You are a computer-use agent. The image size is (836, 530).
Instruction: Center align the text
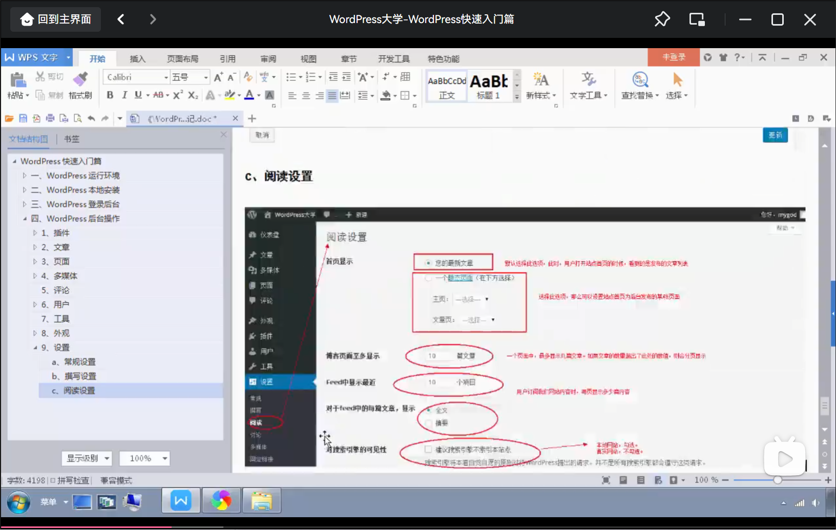click(x=306, y=96)
